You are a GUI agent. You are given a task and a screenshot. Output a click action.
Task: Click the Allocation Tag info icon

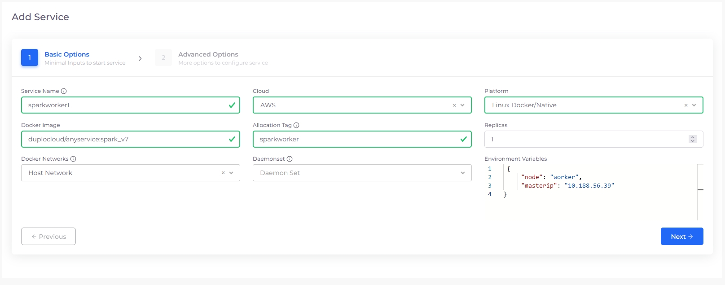coord(296,125)
